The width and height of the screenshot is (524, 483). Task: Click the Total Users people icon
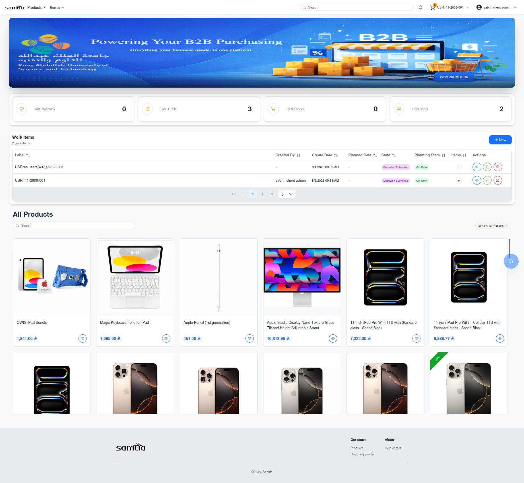point(399,109)
